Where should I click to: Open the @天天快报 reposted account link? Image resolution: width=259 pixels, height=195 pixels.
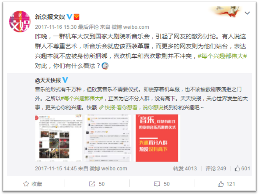coord(48,80)
